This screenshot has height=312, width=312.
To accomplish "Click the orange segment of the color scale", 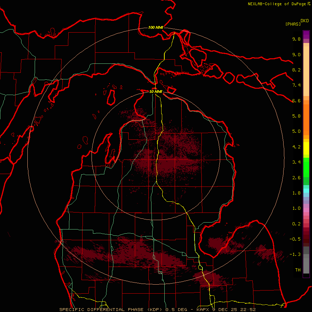I will click(x=306, y=120).
